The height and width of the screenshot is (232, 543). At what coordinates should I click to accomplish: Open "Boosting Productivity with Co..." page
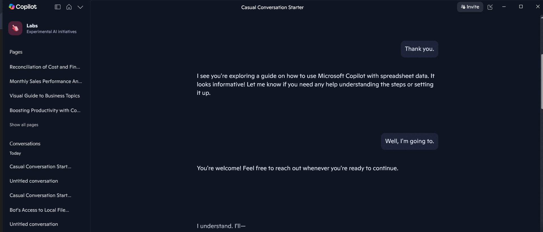pyautogui.click(x=45, y=110)
